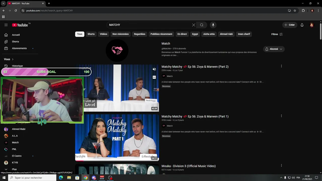Click the Match avatar under the Part 2 video
The height and width of the screenshot is (181, 322).
(x=164, y=76)
